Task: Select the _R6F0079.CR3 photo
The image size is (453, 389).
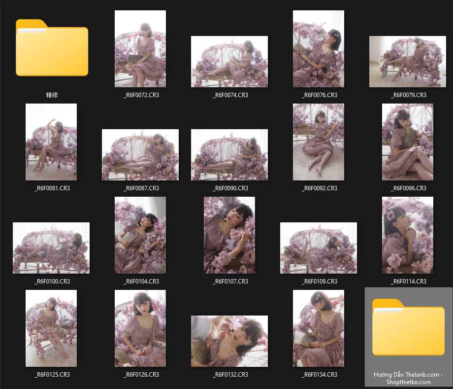Action: (x=408, y=62)
